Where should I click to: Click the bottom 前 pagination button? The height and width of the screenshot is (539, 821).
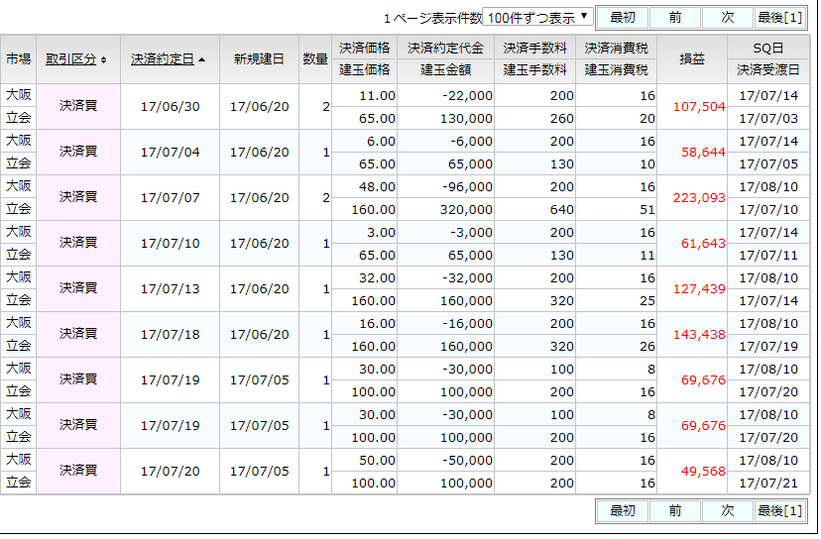(674, 511)
